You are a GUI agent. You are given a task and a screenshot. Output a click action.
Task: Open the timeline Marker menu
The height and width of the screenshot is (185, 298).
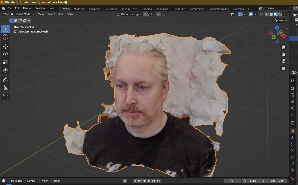tap(56, 181)
